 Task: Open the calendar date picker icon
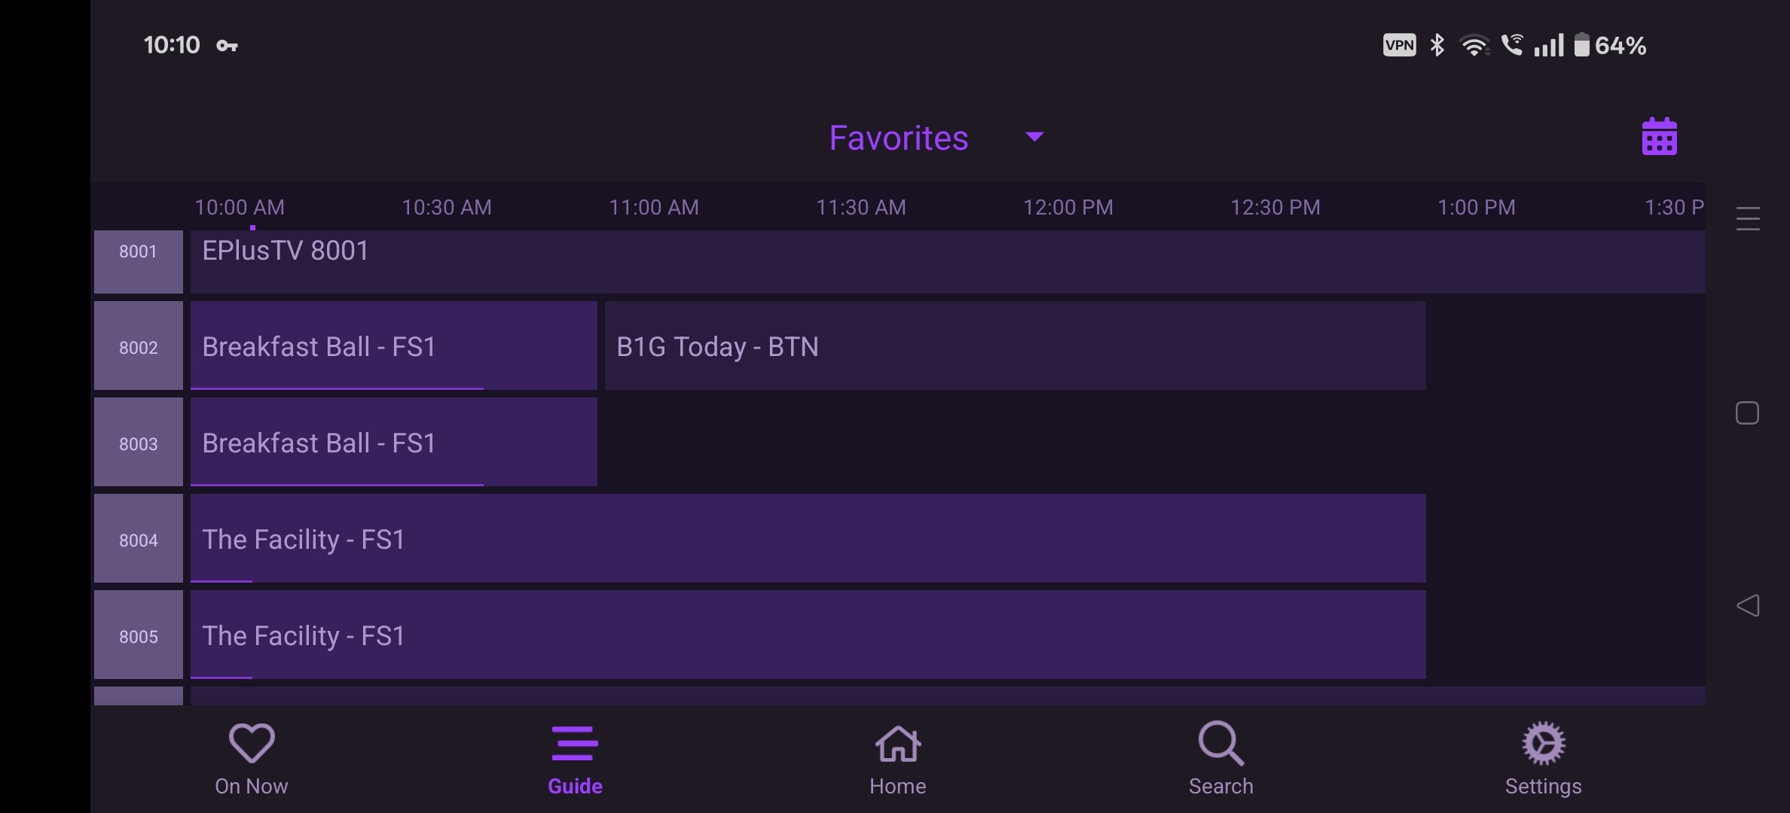[1659, 137]
